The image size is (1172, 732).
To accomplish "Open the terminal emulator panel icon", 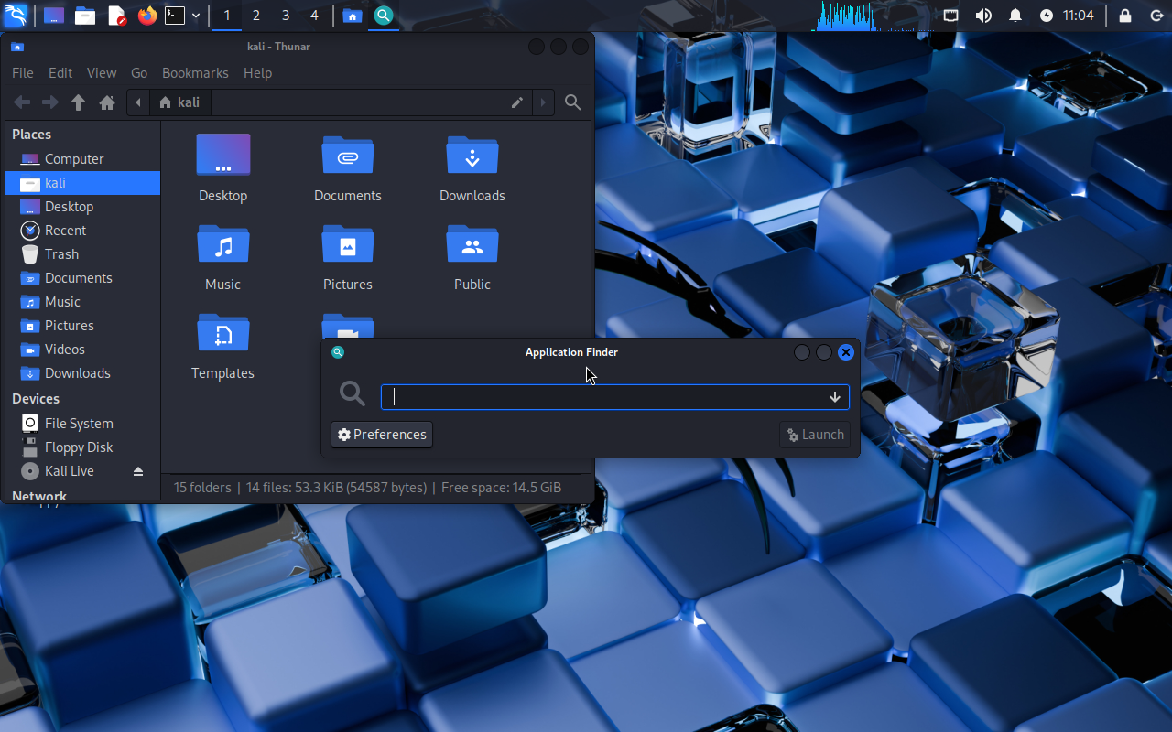I will click(x=175, y=16).
